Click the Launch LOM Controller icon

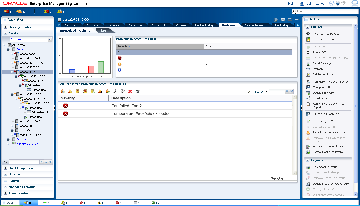308,114
